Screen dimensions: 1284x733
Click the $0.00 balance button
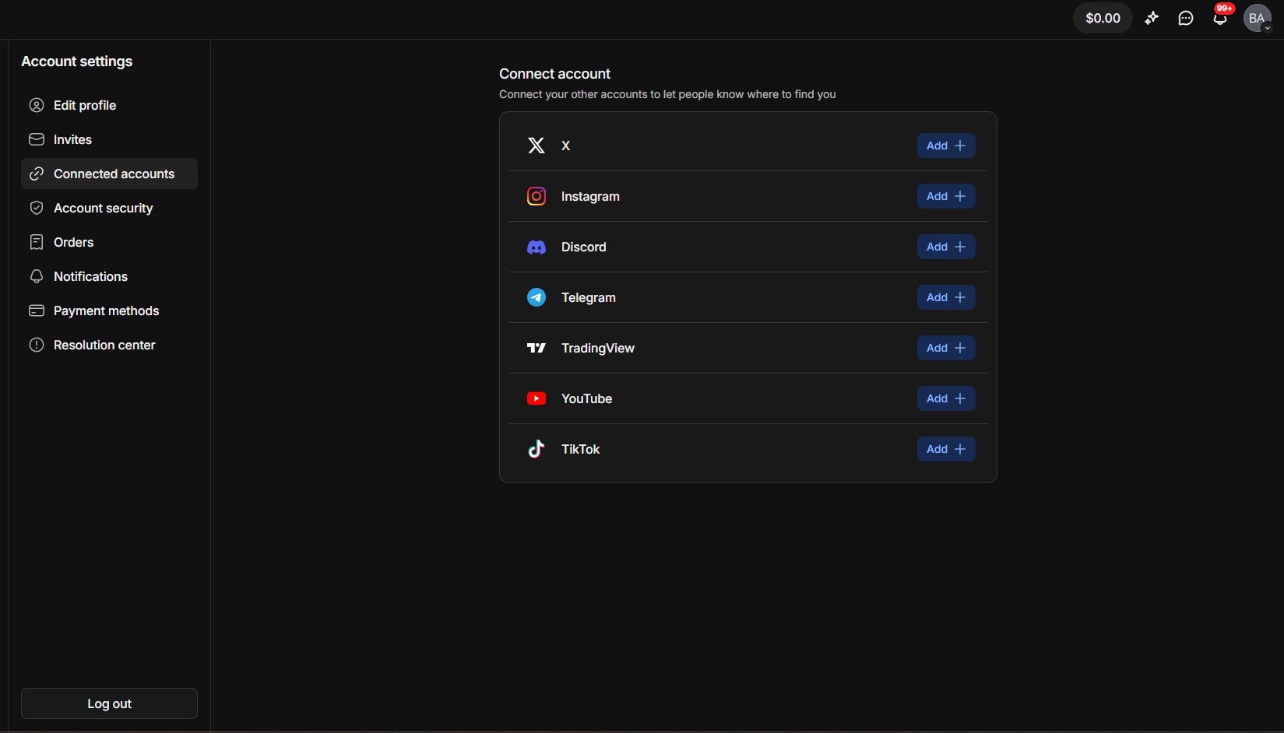1103,18
